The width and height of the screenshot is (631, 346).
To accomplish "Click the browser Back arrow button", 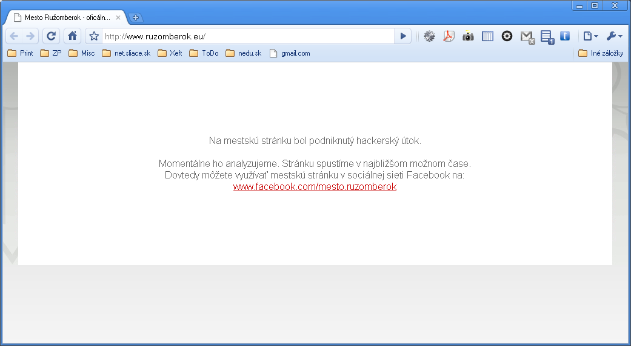I will point(14,36).
